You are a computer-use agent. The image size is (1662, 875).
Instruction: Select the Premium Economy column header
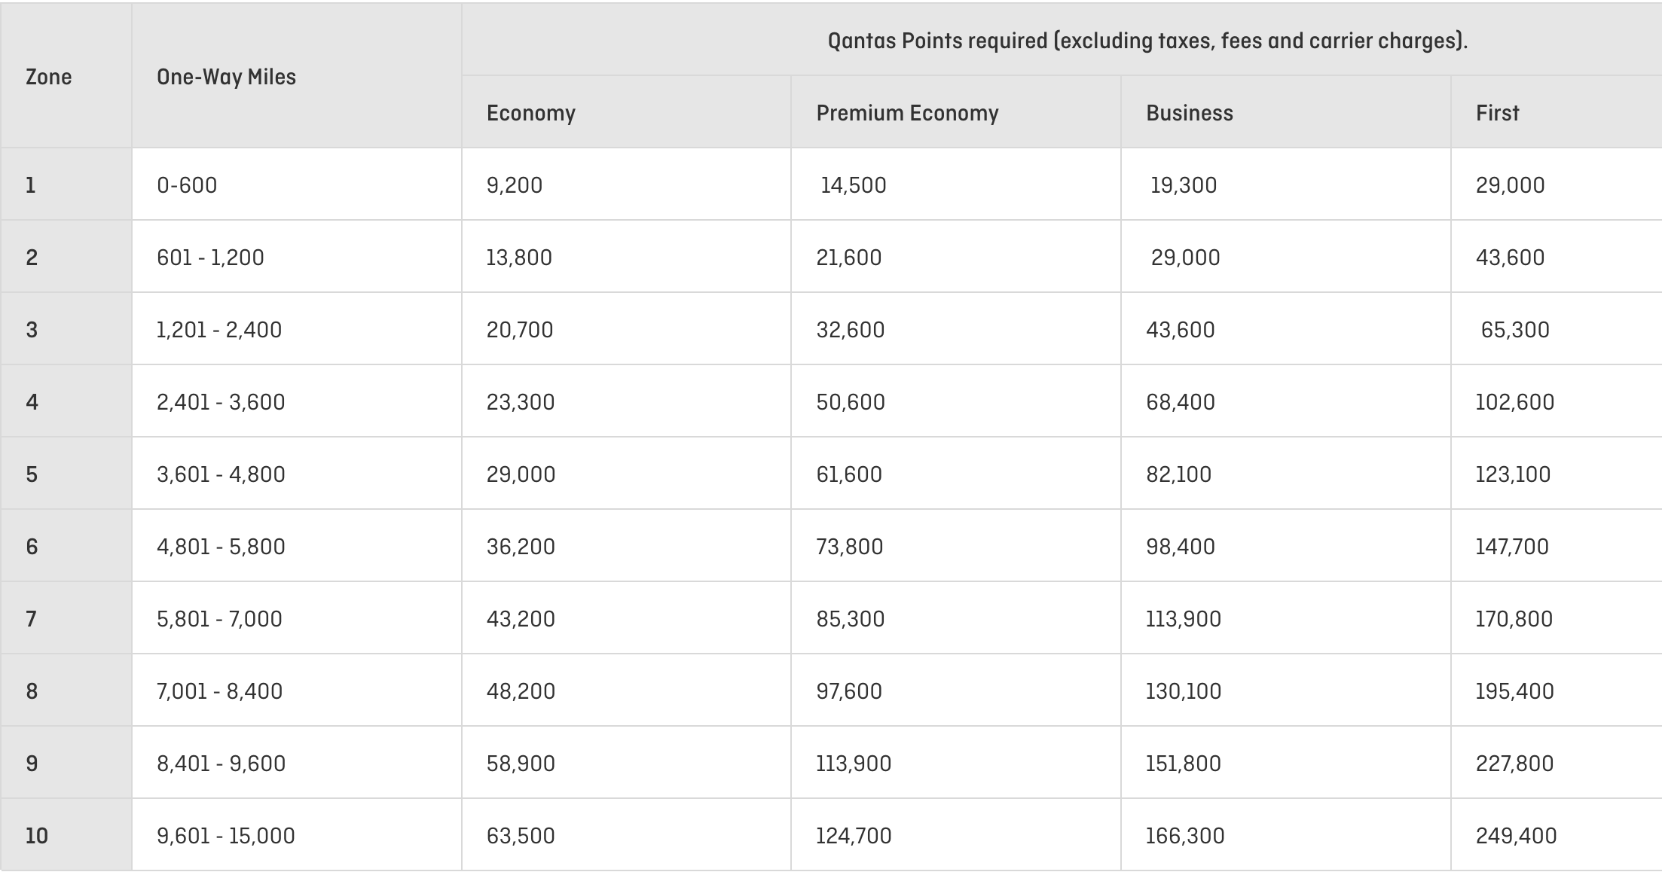click(907, 113)
